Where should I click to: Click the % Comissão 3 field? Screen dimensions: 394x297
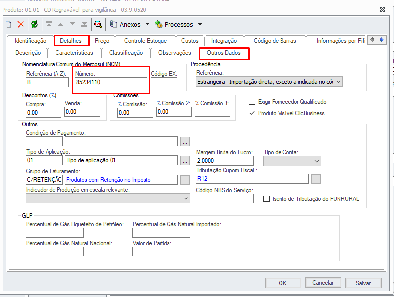(213, 112)
